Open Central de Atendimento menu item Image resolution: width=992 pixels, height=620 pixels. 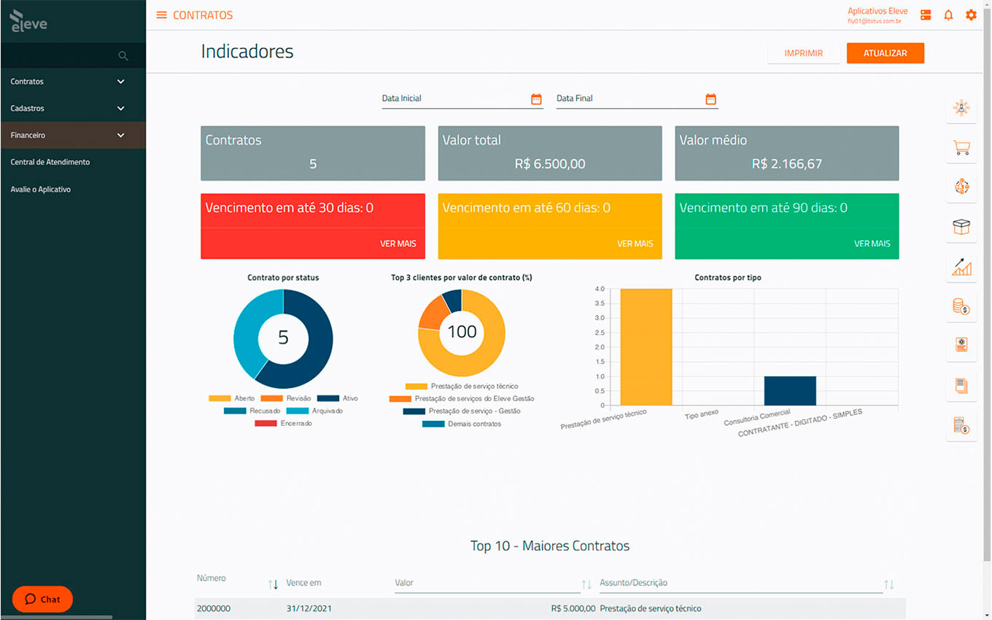50,162
